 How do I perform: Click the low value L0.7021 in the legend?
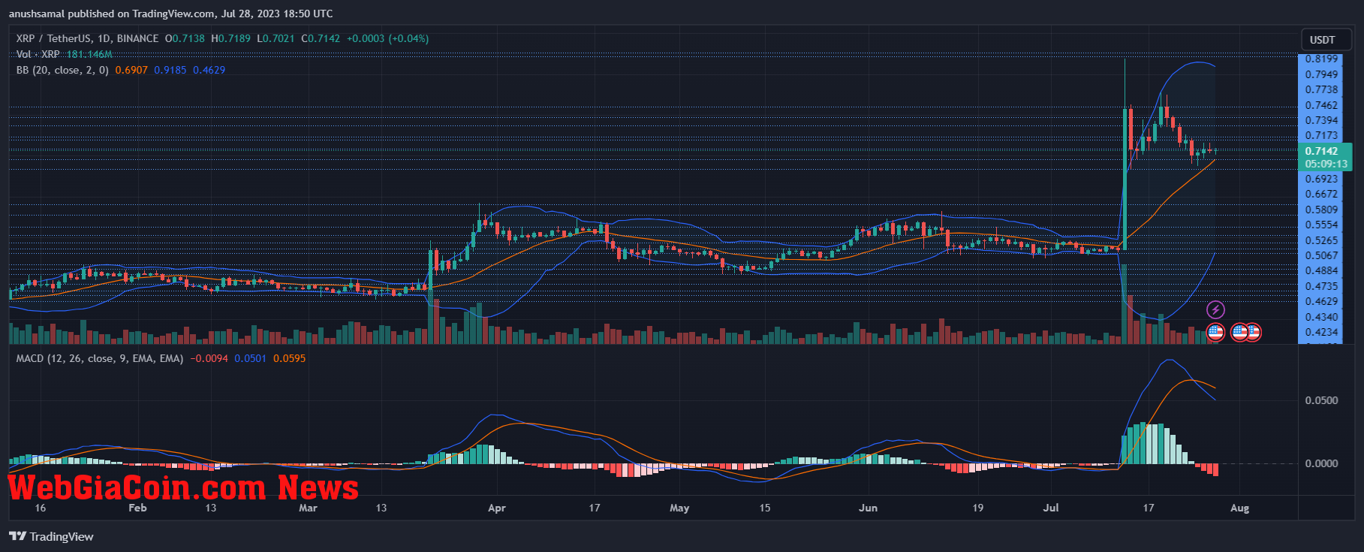(x=276, y=38)
